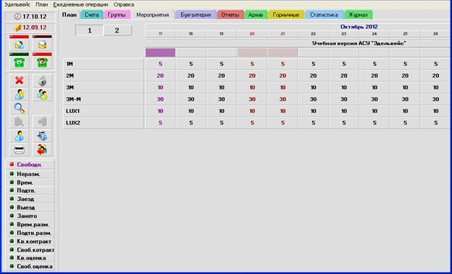Open the Ежедневные операции menu
The image size is (452, 274).
pyautogui.click(x=81, y=4)
